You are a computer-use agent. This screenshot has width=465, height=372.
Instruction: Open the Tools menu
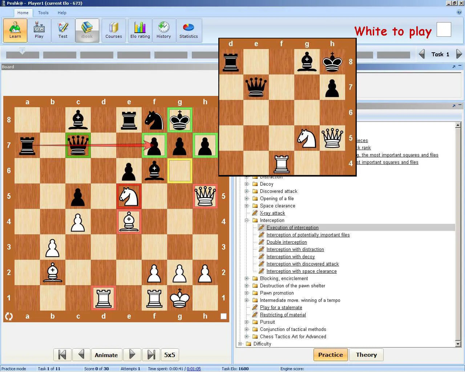pyautogui.click(x=43, y=13)
